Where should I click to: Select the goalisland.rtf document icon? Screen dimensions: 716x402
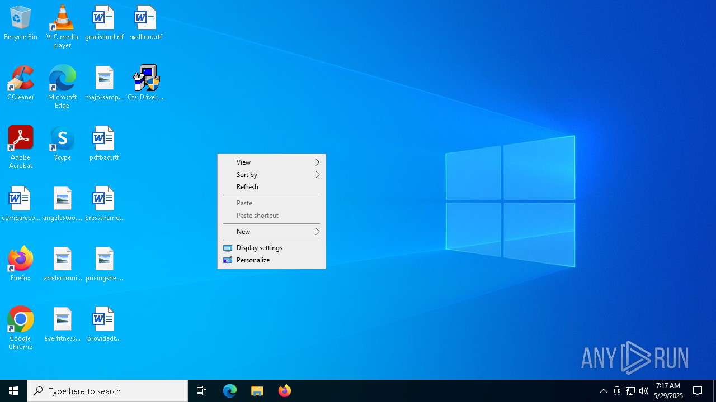click(104, 23)
